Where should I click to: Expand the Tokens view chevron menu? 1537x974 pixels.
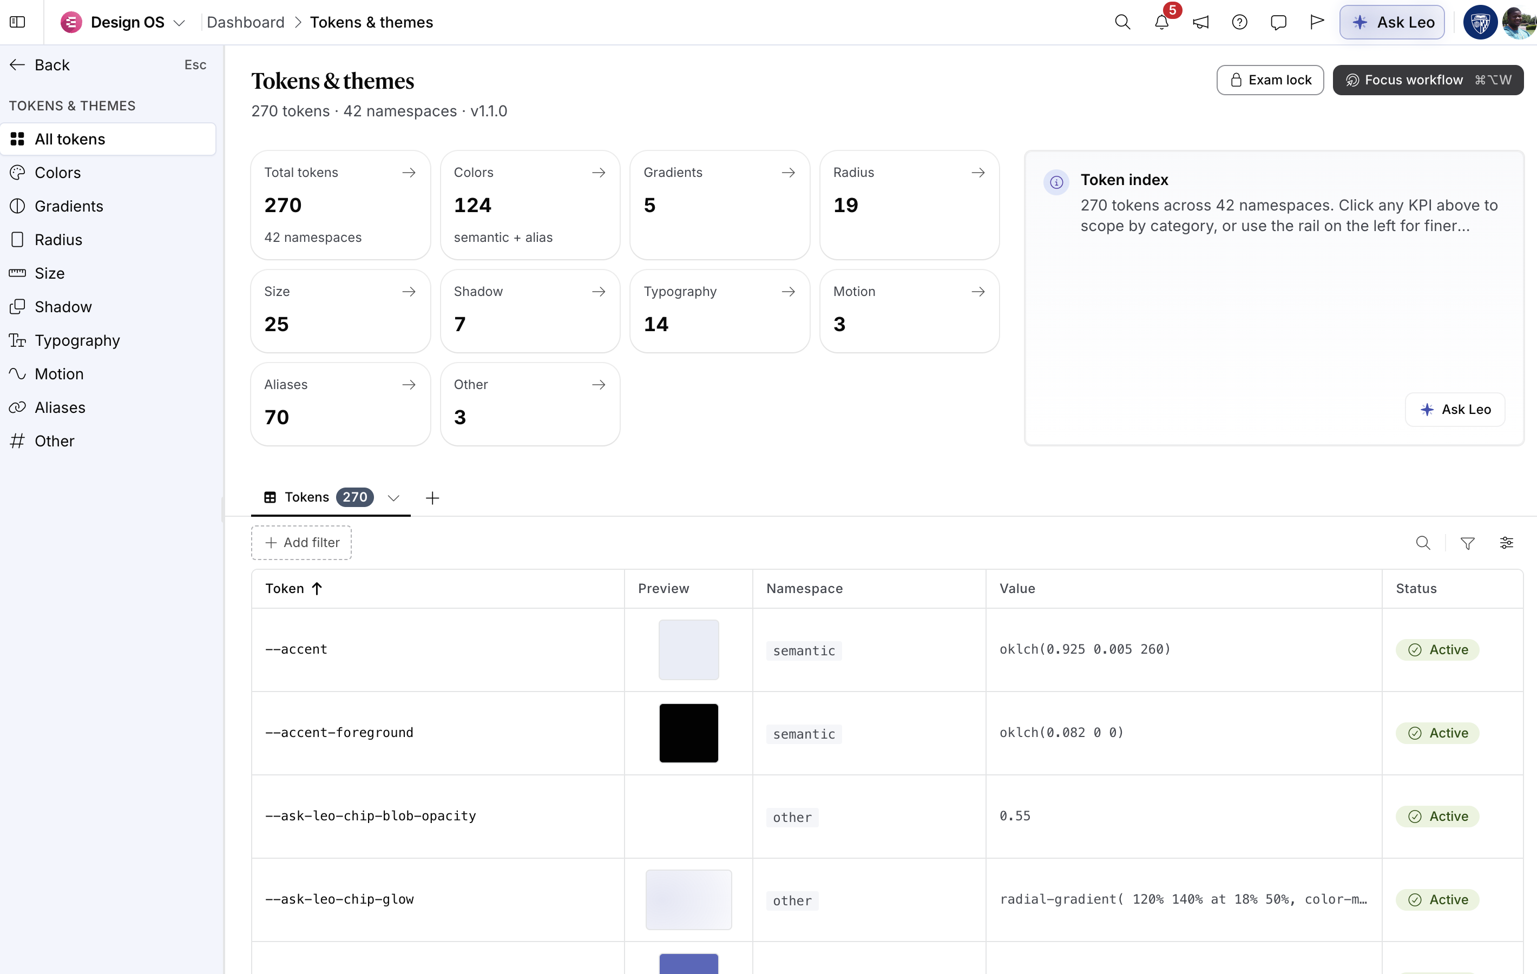click(393, 498)
